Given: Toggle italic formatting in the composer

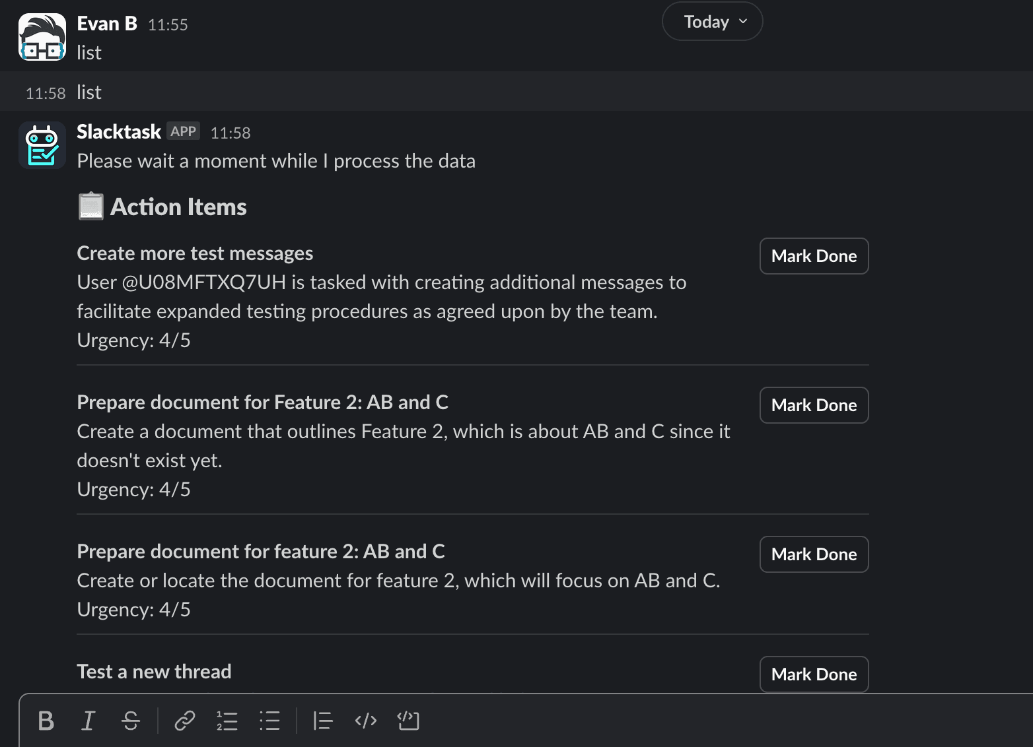Looking at the screenshot, I should point(88,721).
